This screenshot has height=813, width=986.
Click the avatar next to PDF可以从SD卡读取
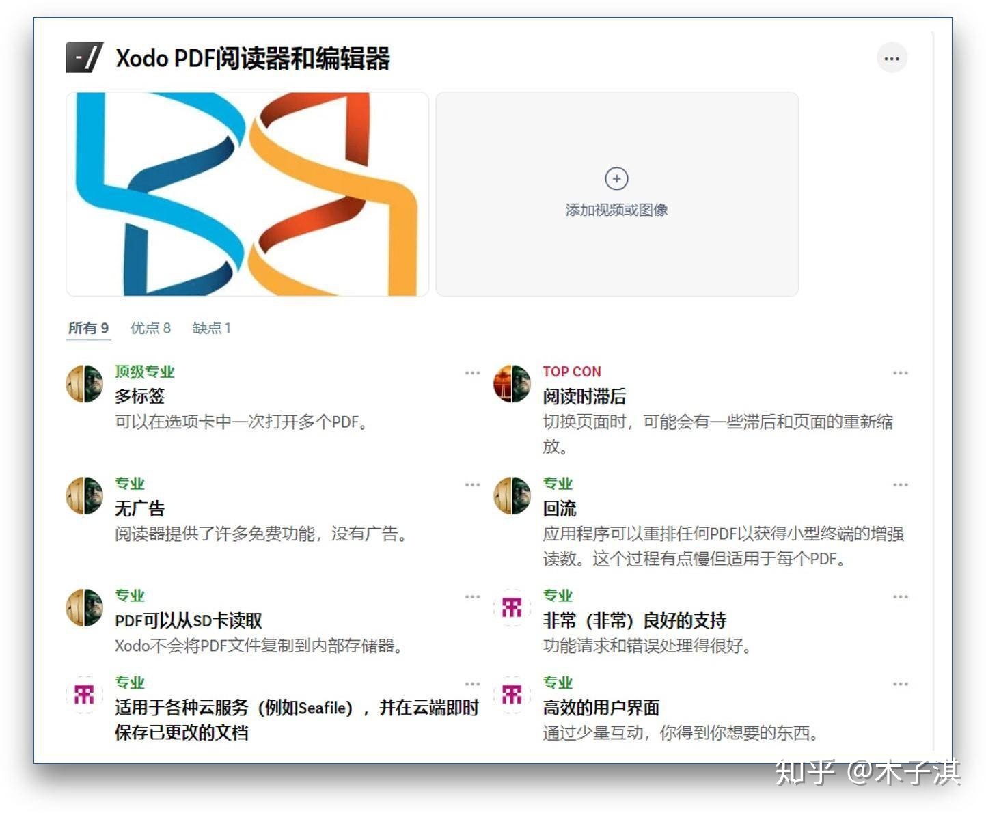click(x=84, y=607)
